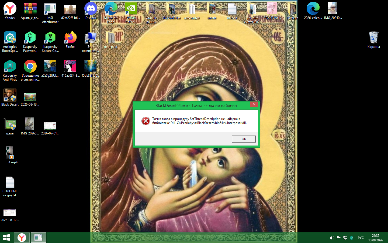Open the network status tray icon
Screen dimensions: 388x243
pyautogui.click(x=345, y=238)
